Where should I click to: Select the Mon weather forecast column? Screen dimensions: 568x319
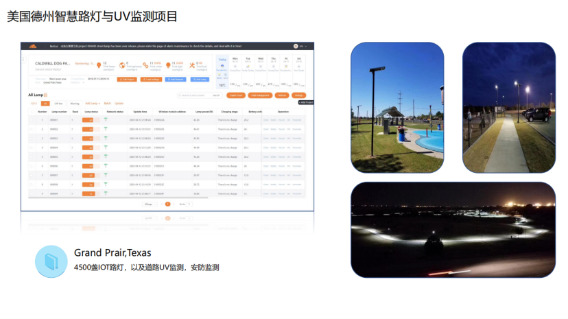pos(235,72)
